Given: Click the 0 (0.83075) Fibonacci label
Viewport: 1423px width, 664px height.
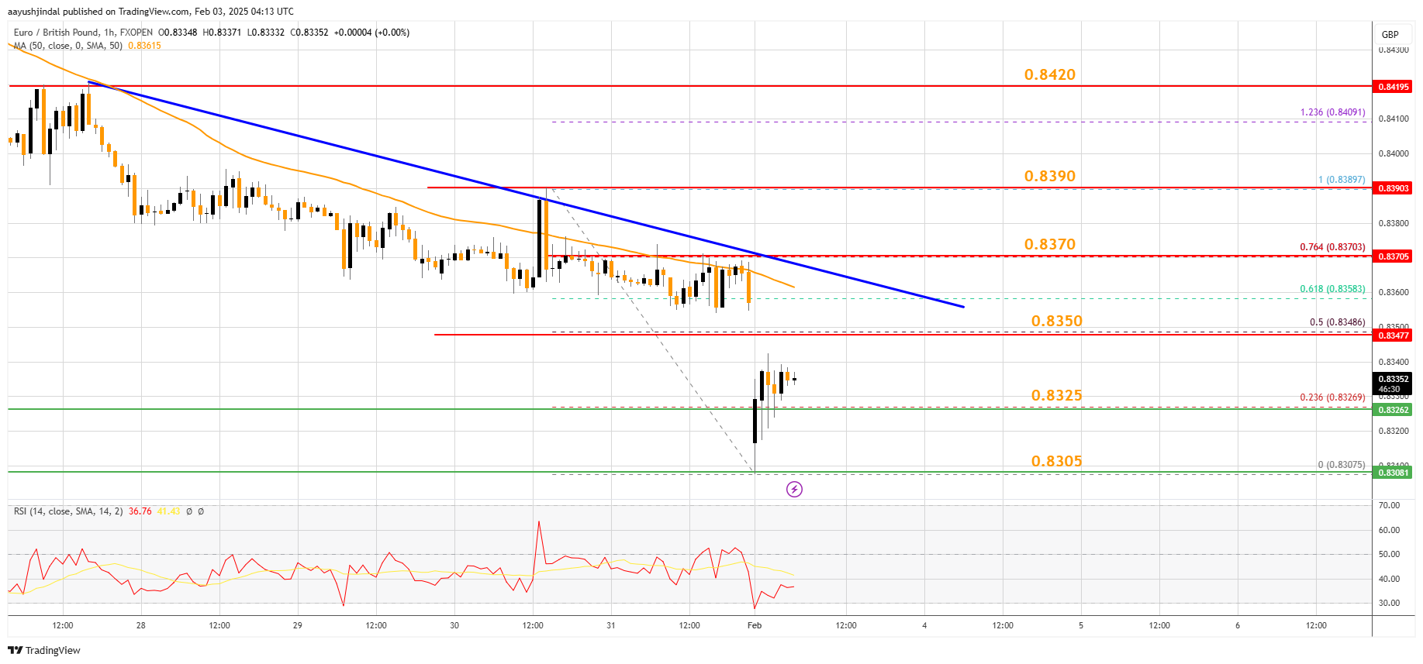Looking at the screenshot, I should [x=1342, y=465].
